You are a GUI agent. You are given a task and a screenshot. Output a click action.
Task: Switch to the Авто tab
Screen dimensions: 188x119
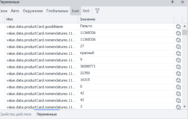click(15, 11)
